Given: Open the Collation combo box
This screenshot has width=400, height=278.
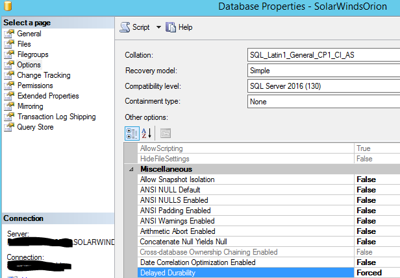Looking at the screenshot, I should coord(323,55).
